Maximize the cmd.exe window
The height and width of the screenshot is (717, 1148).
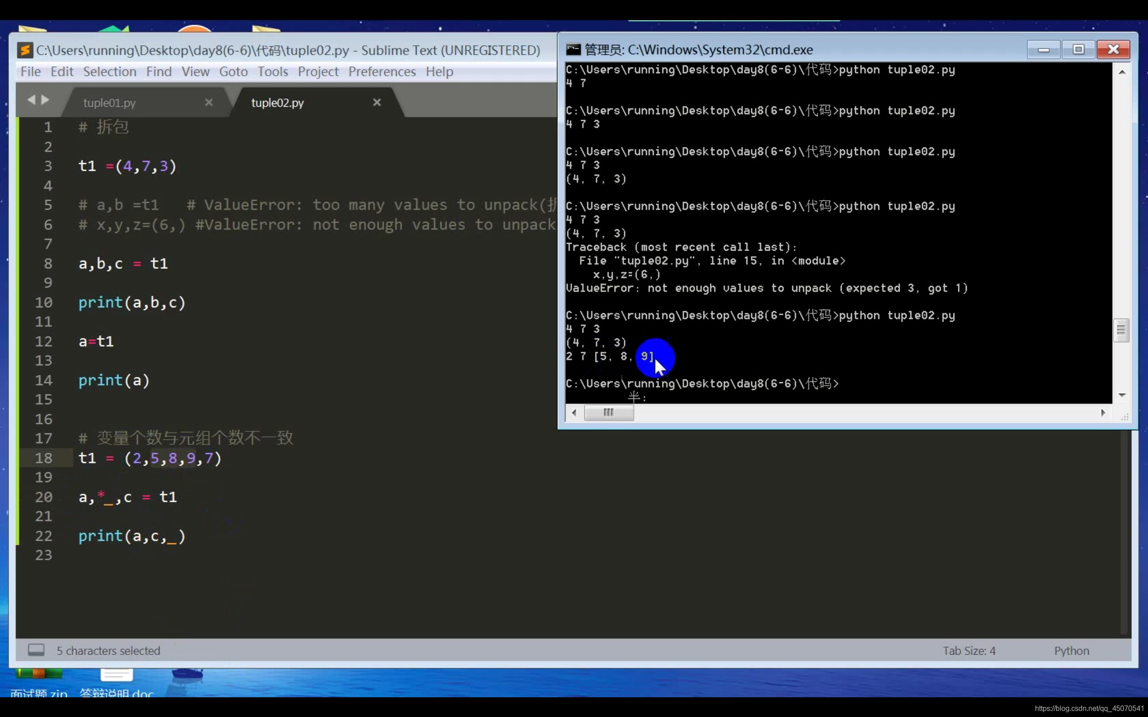(1078, 49)
